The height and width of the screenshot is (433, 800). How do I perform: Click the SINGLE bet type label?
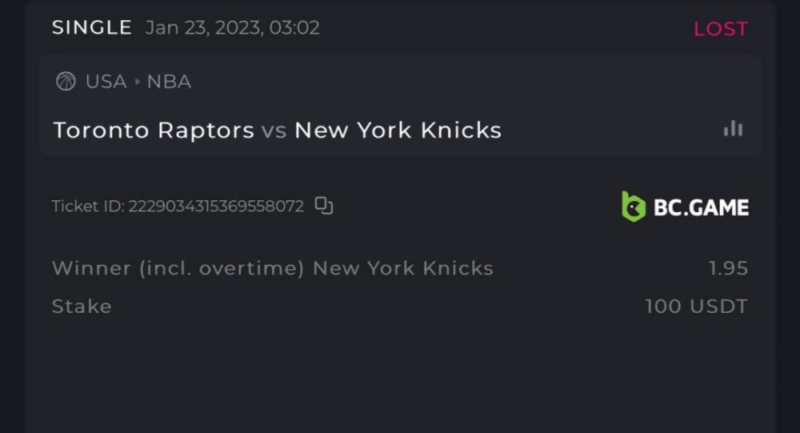[x=91, y=28]
